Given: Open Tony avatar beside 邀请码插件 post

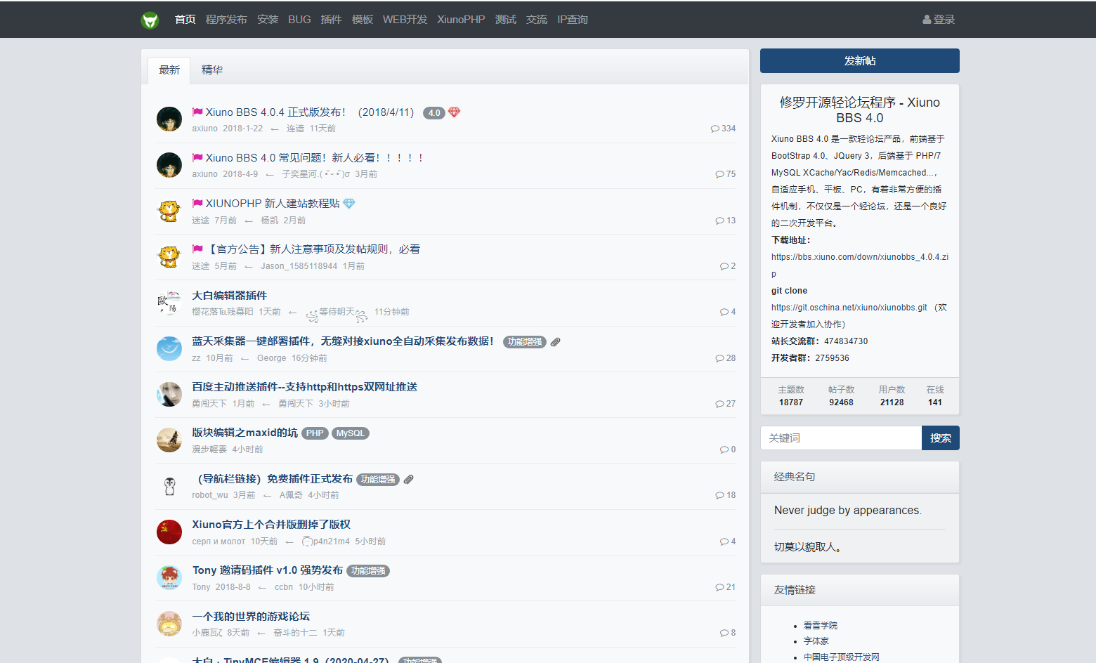Looking at the screenshot, I should coord(169,578).
